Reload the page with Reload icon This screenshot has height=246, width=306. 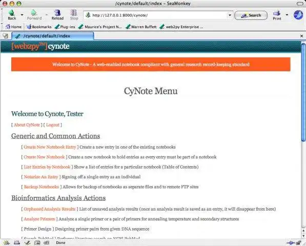tap(57, 13)
